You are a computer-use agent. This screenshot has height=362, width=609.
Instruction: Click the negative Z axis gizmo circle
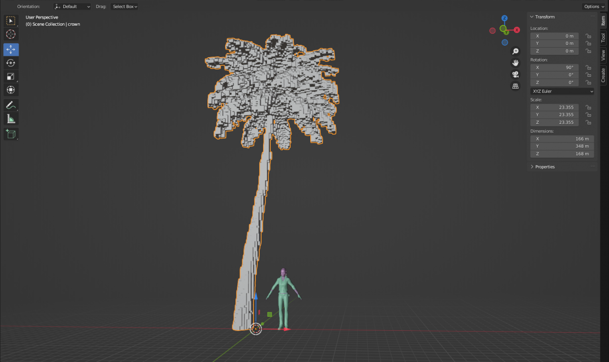(504, 42)
